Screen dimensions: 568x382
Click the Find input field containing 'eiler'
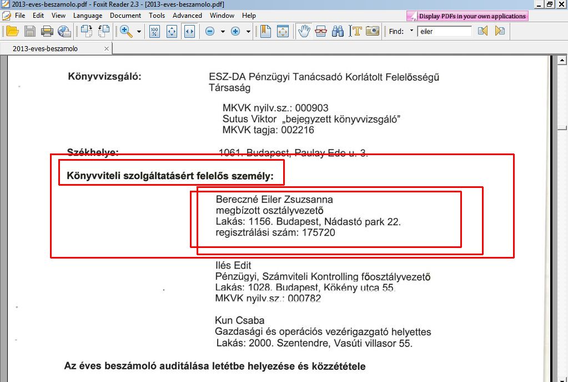point(445,31)
